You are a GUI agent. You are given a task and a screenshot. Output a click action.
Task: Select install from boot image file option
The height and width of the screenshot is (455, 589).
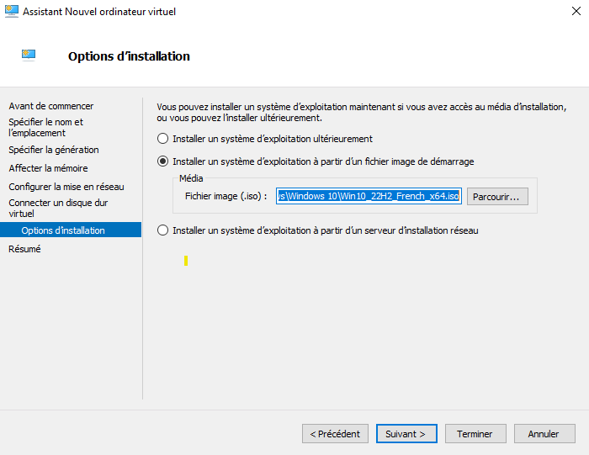(163, 161)
